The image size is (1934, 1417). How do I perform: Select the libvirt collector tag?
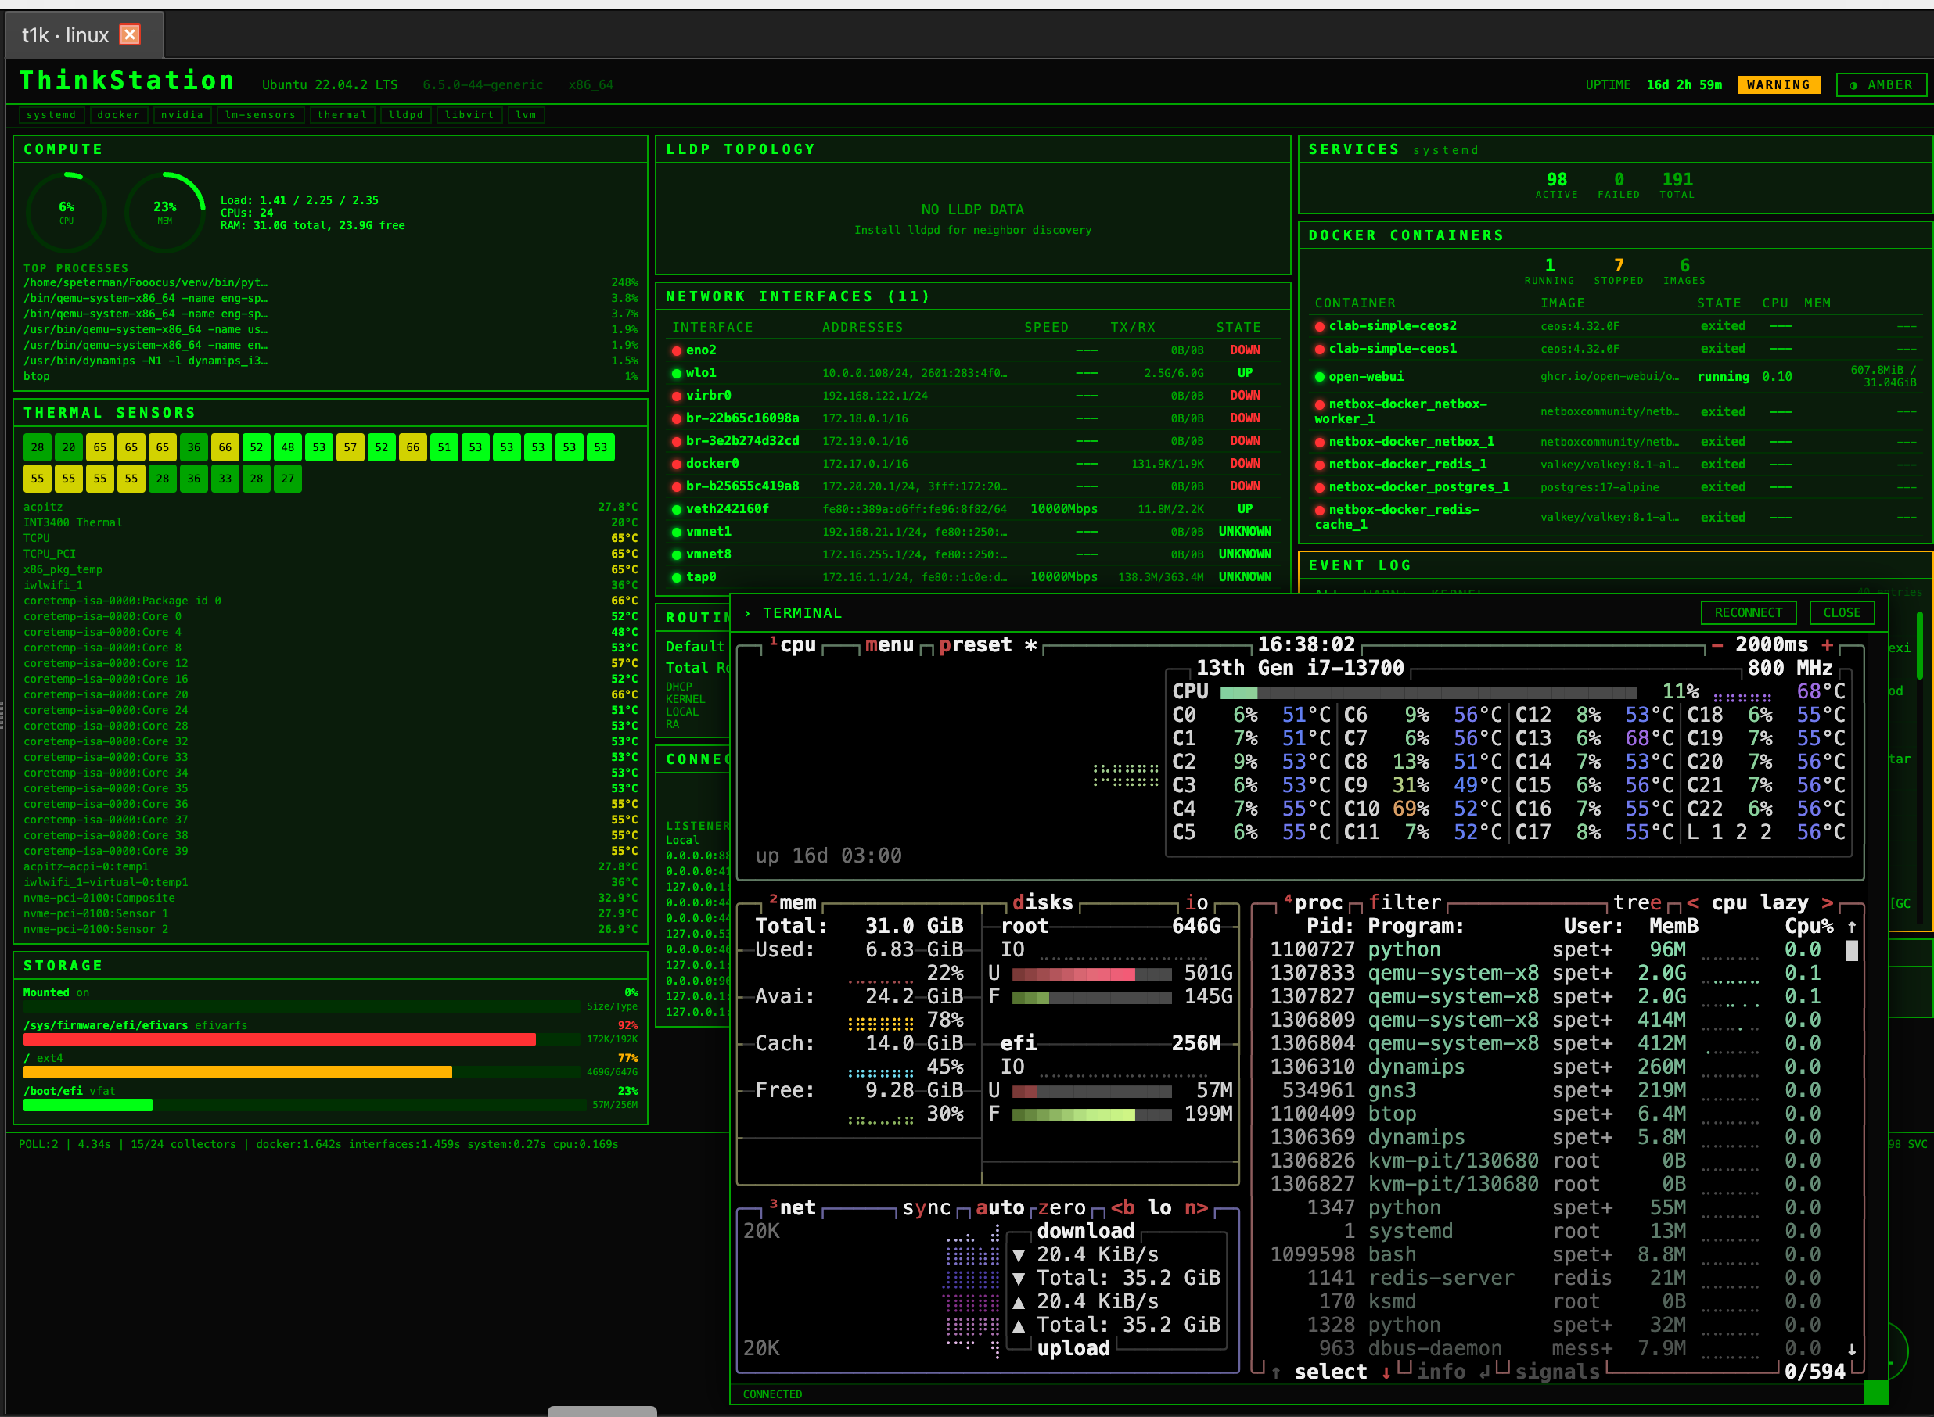pyautogui.click(x=469, y=115)
